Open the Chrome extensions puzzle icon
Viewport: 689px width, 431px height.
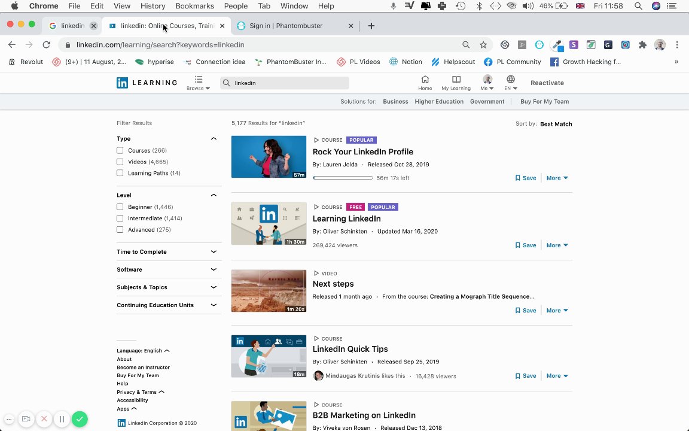pyautogui.click(x=642, y=44)
